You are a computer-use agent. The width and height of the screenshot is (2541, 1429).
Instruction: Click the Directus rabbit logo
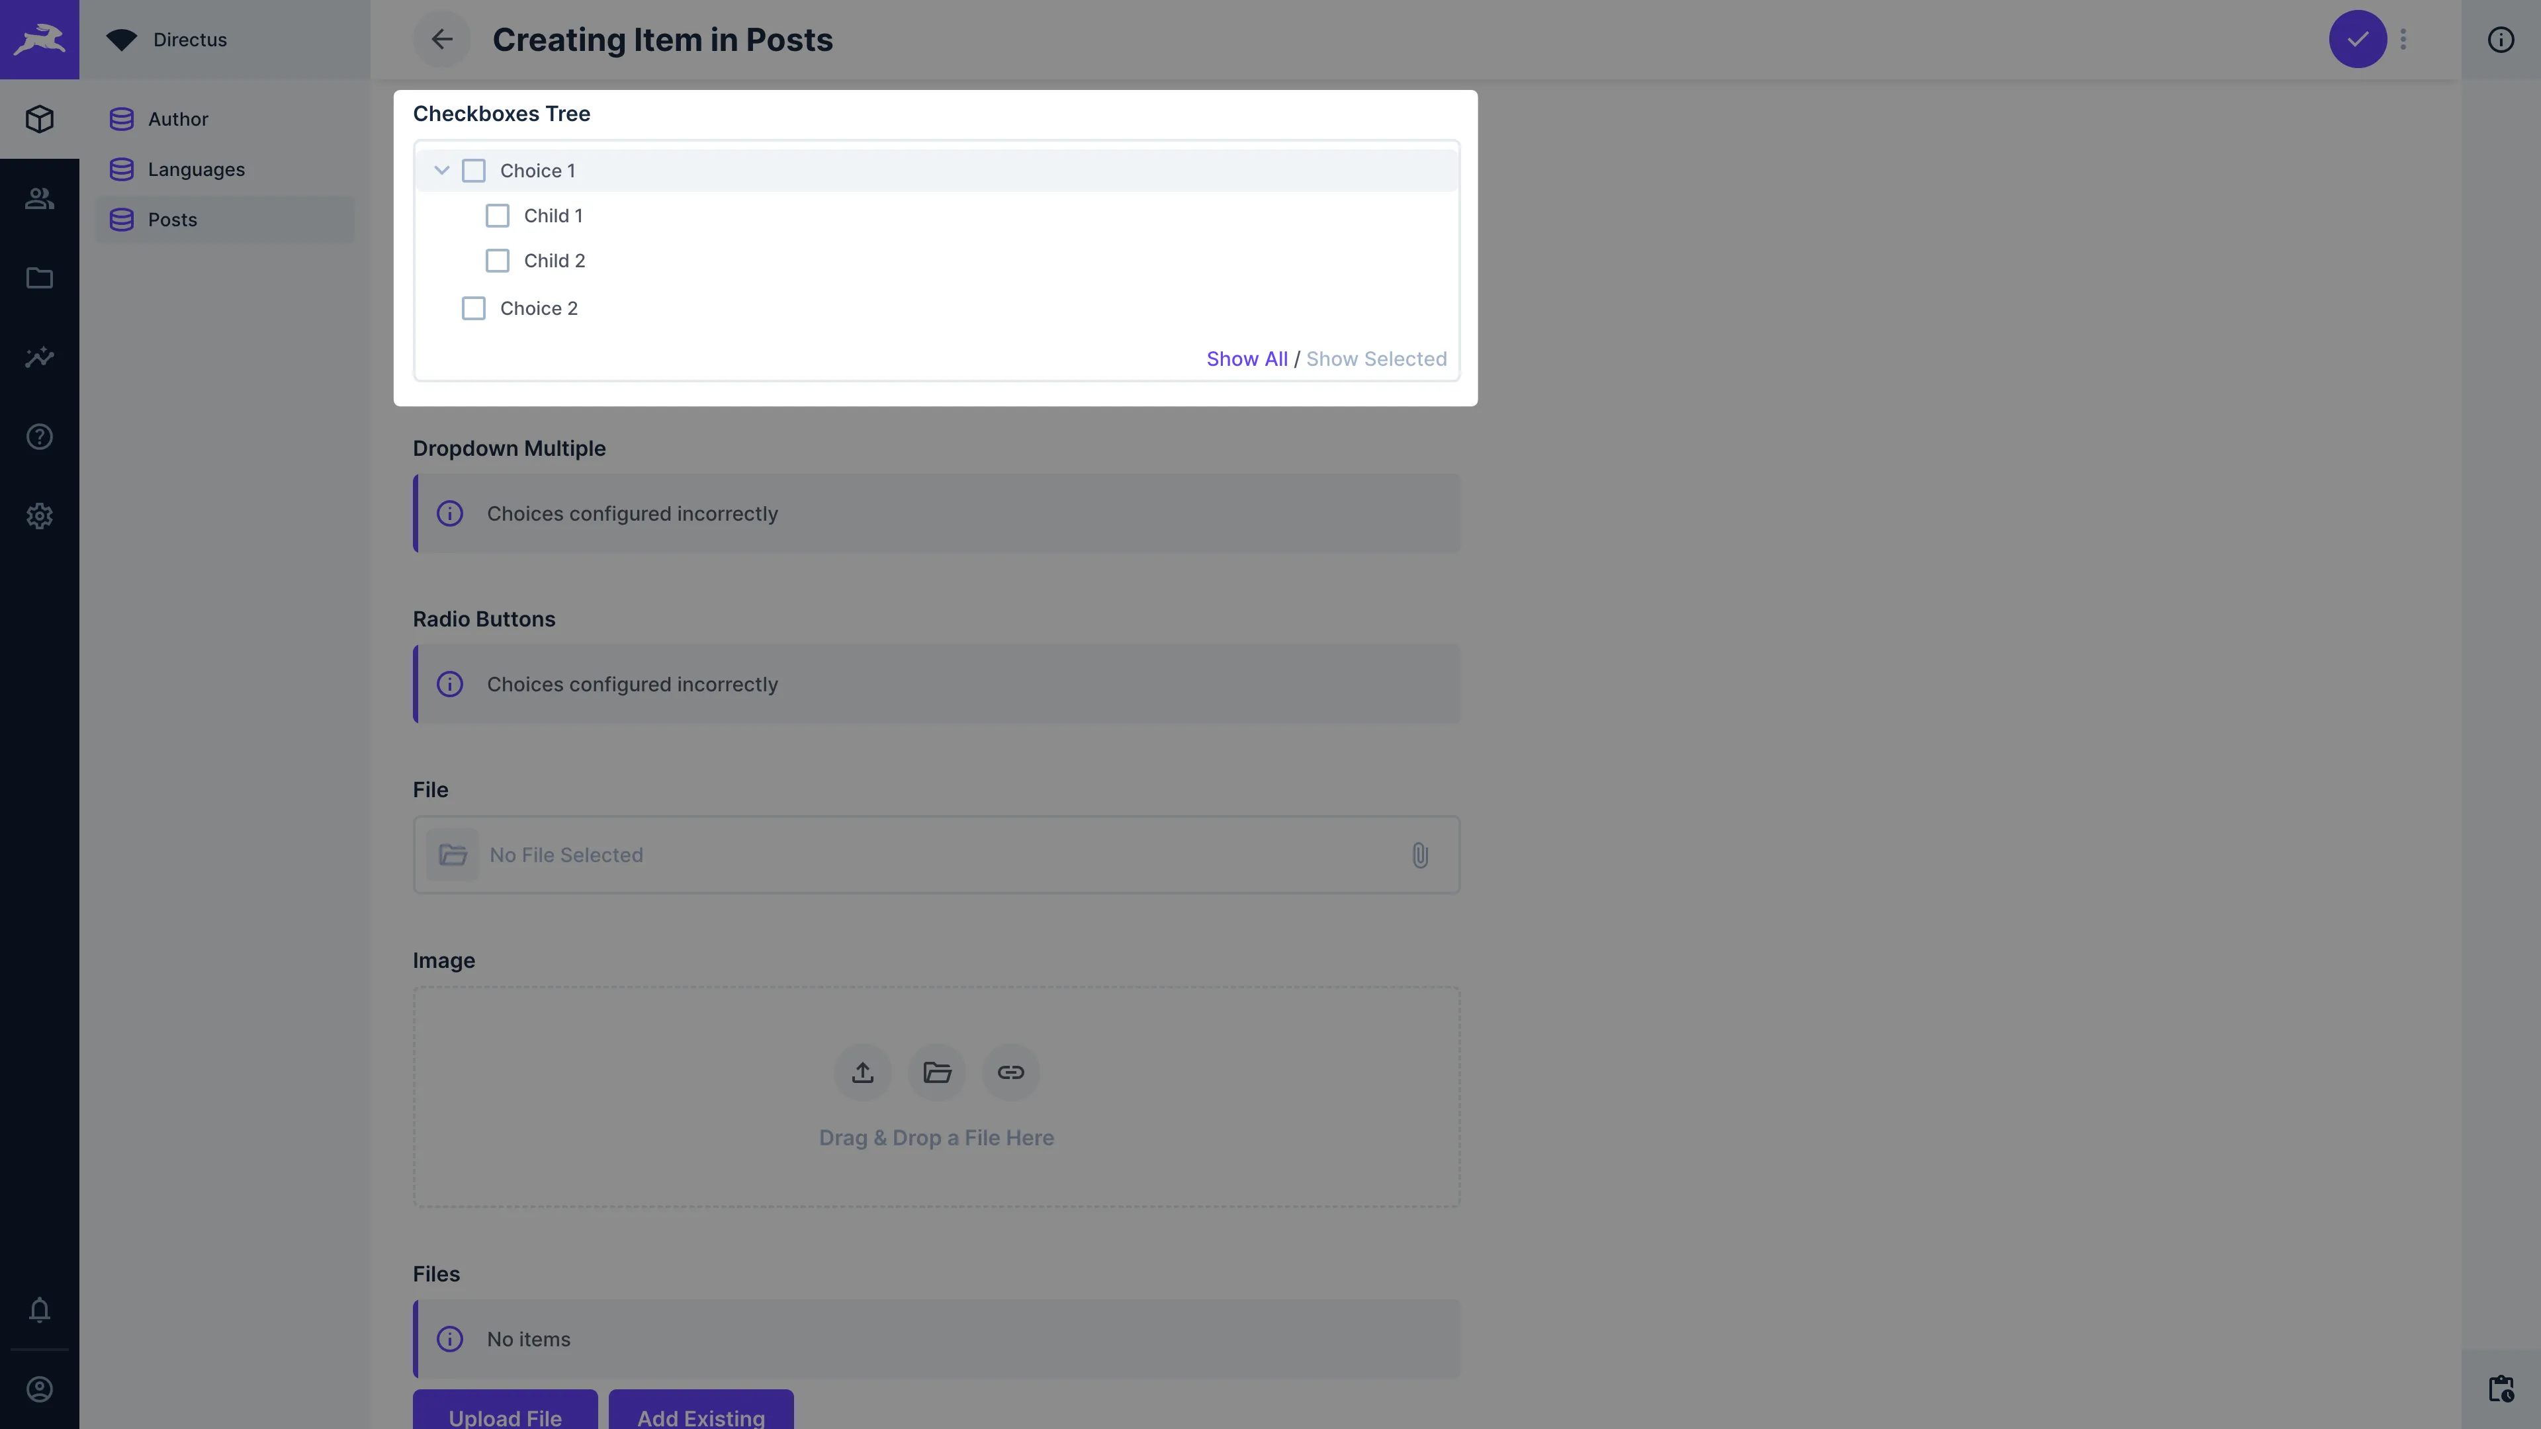[x=40, y=40]
